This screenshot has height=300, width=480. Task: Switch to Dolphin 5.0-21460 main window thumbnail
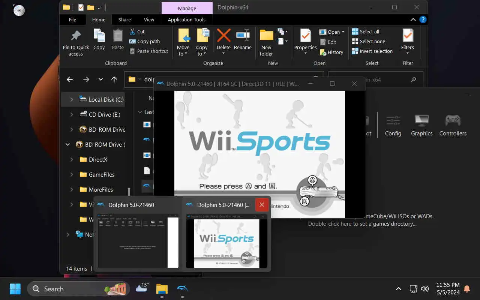138,241
